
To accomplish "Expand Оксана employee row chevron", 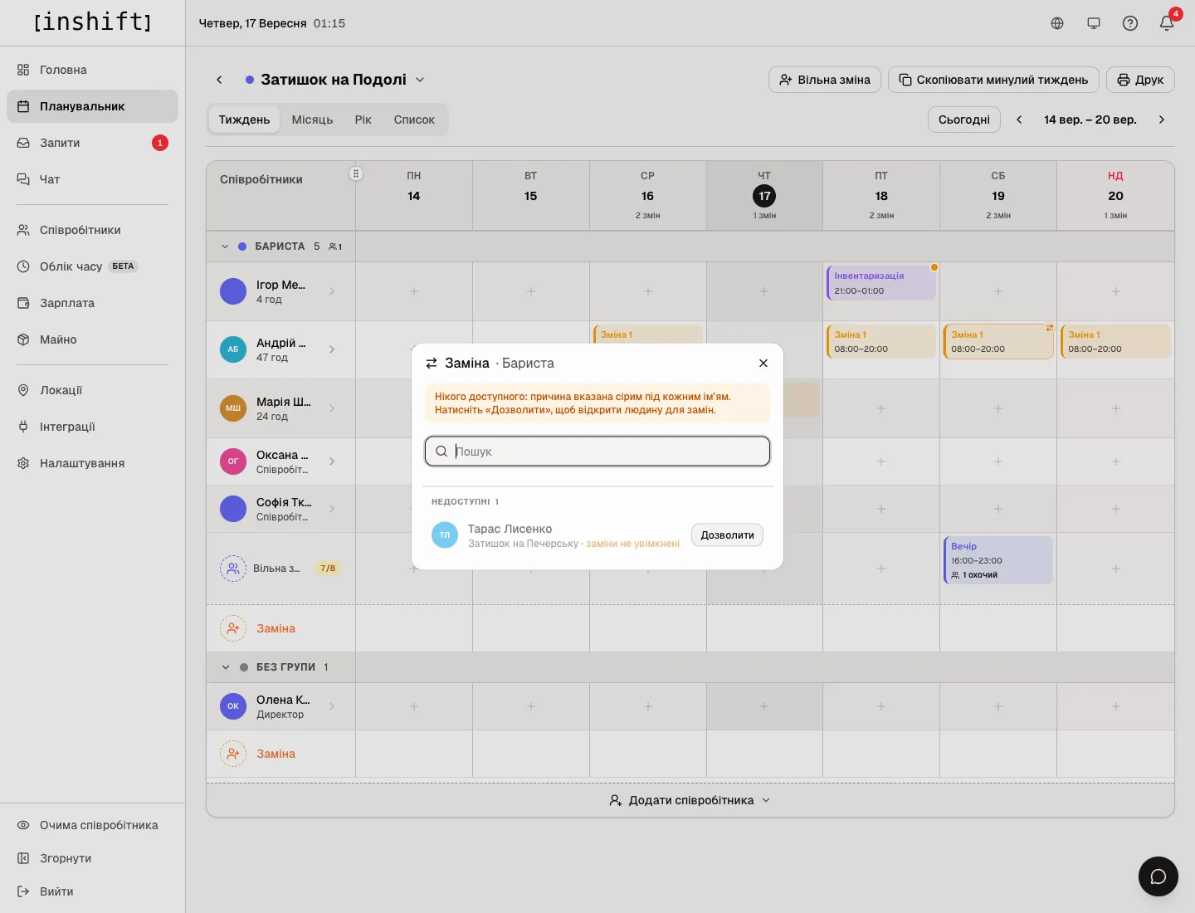I will click(332, 461).
